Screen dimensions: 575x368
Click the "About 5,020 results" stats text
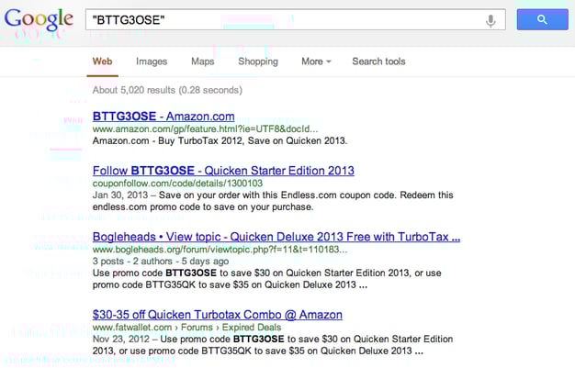167,90
